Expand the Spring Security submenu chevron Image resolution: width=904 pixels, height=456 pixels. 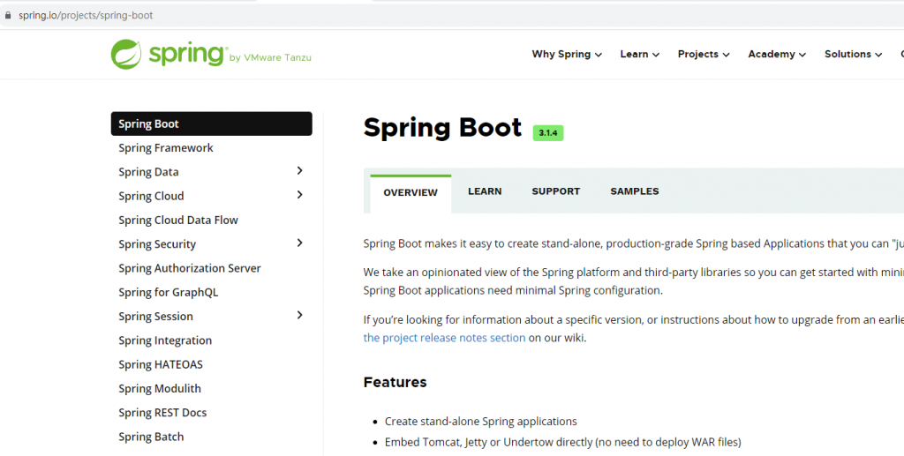click(299, 243)
